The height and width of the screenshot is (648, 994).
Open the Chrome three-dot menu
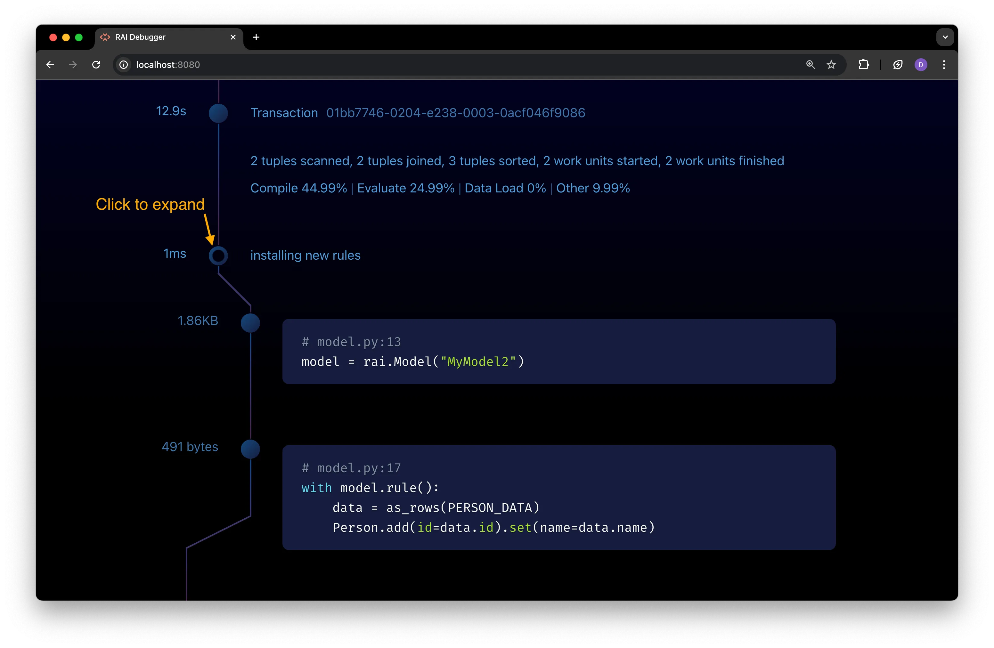(944, 65)
